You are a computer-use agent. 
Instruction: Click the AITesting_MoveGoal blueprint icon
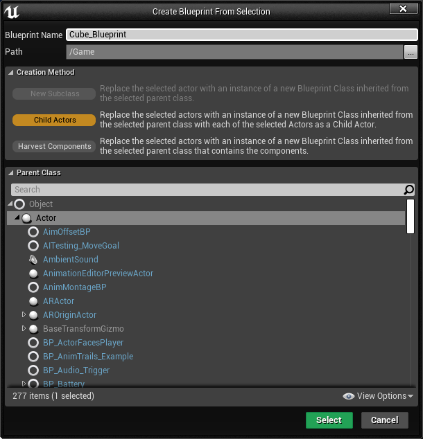coord(33,246)
